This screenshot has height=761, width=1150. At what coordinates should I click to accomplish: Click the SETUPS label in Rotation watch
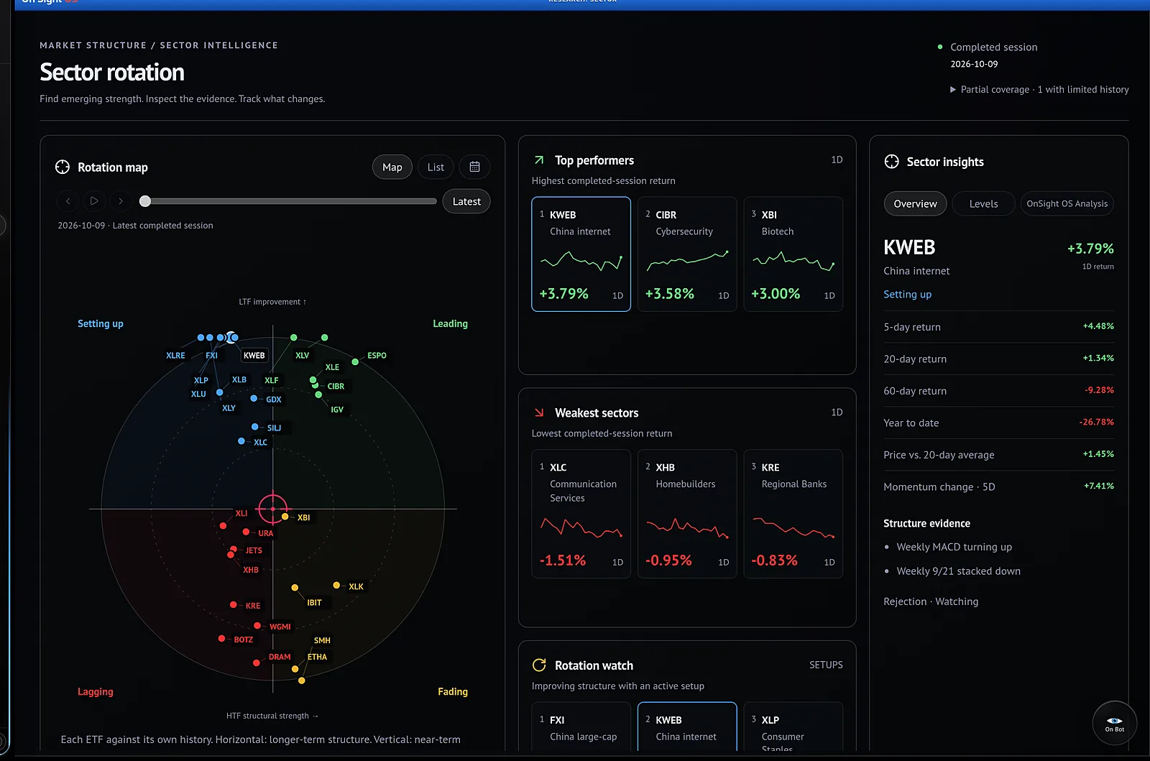coord(826,665)
